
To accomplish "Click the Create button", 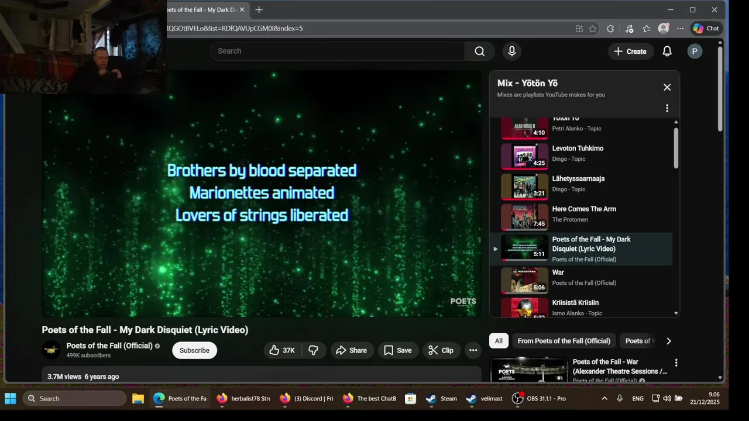I will point(630,51).
